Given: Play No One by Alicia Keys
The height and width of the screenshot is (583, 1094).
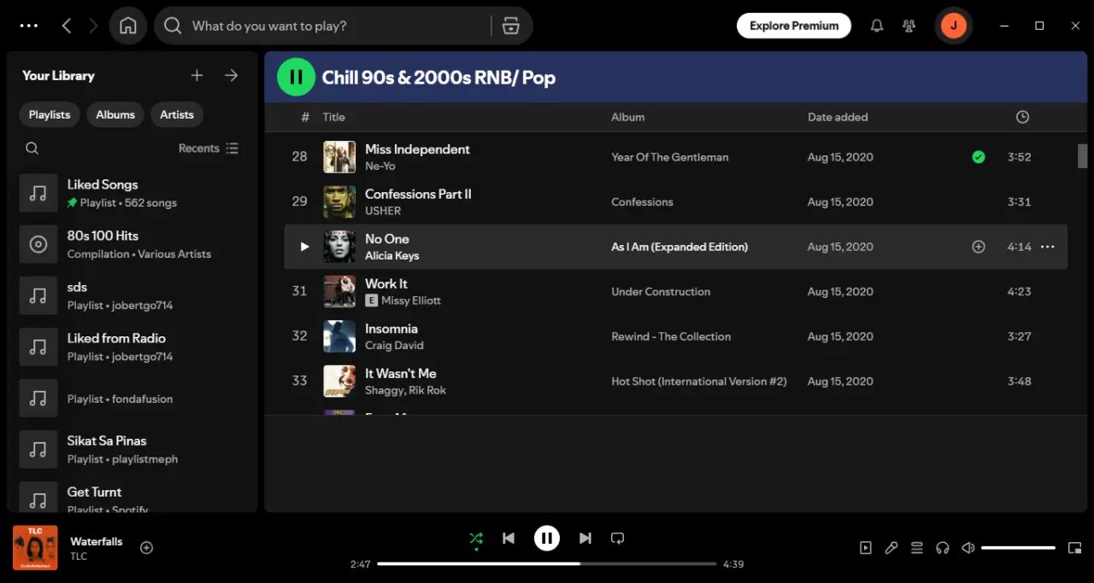Looking at the screenshot, I should tap(304, 247).
